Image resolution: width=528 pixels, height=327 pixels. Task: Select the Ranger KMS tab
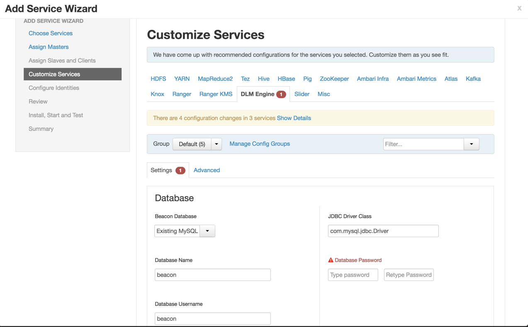[x=216, y=94]
